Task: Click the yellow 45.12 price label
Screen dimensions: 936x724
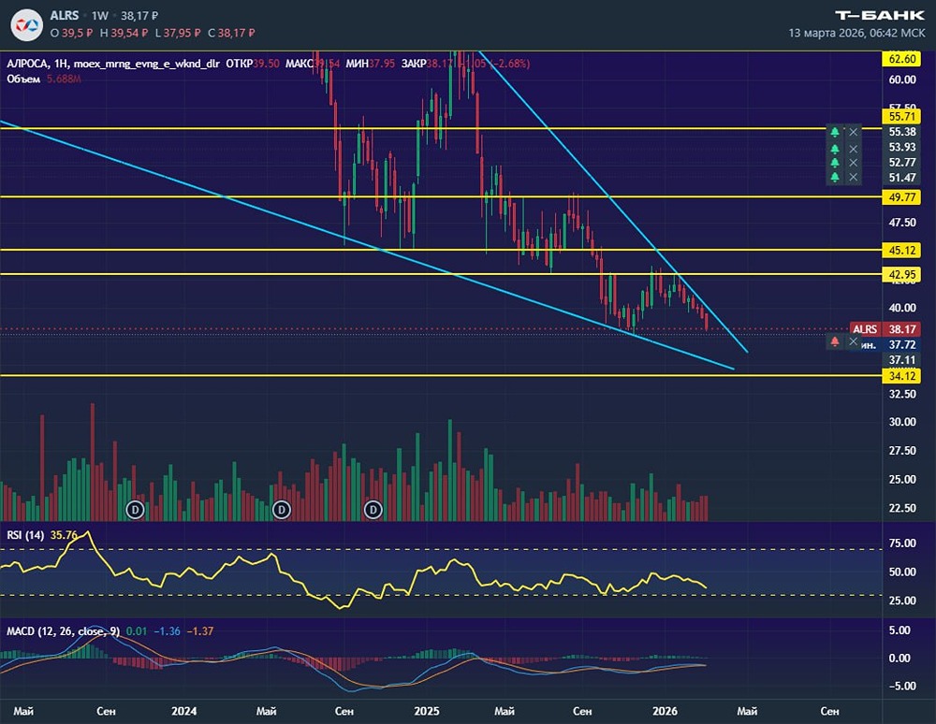Action: tap(902, 250)
